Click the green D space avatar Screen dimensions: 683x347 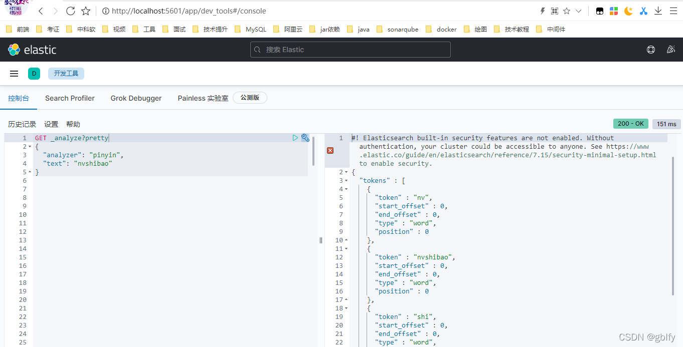(x=34, y=74)
